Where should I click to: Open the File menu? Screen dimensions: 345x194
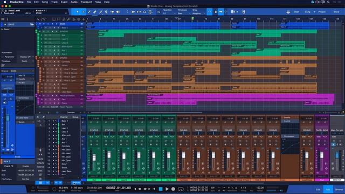pos(29,2)
